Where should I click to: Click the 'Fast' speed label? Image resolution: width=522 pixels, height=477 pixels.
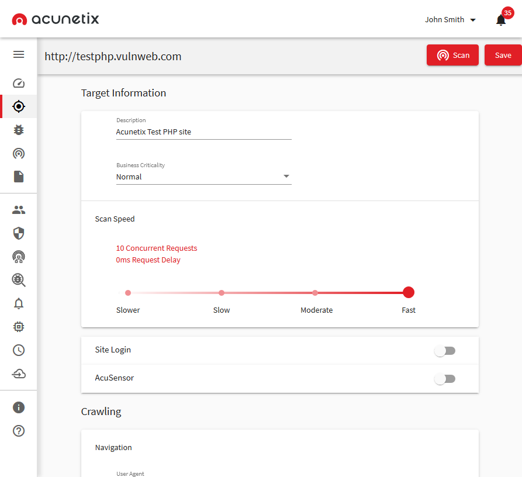point(409,310)
